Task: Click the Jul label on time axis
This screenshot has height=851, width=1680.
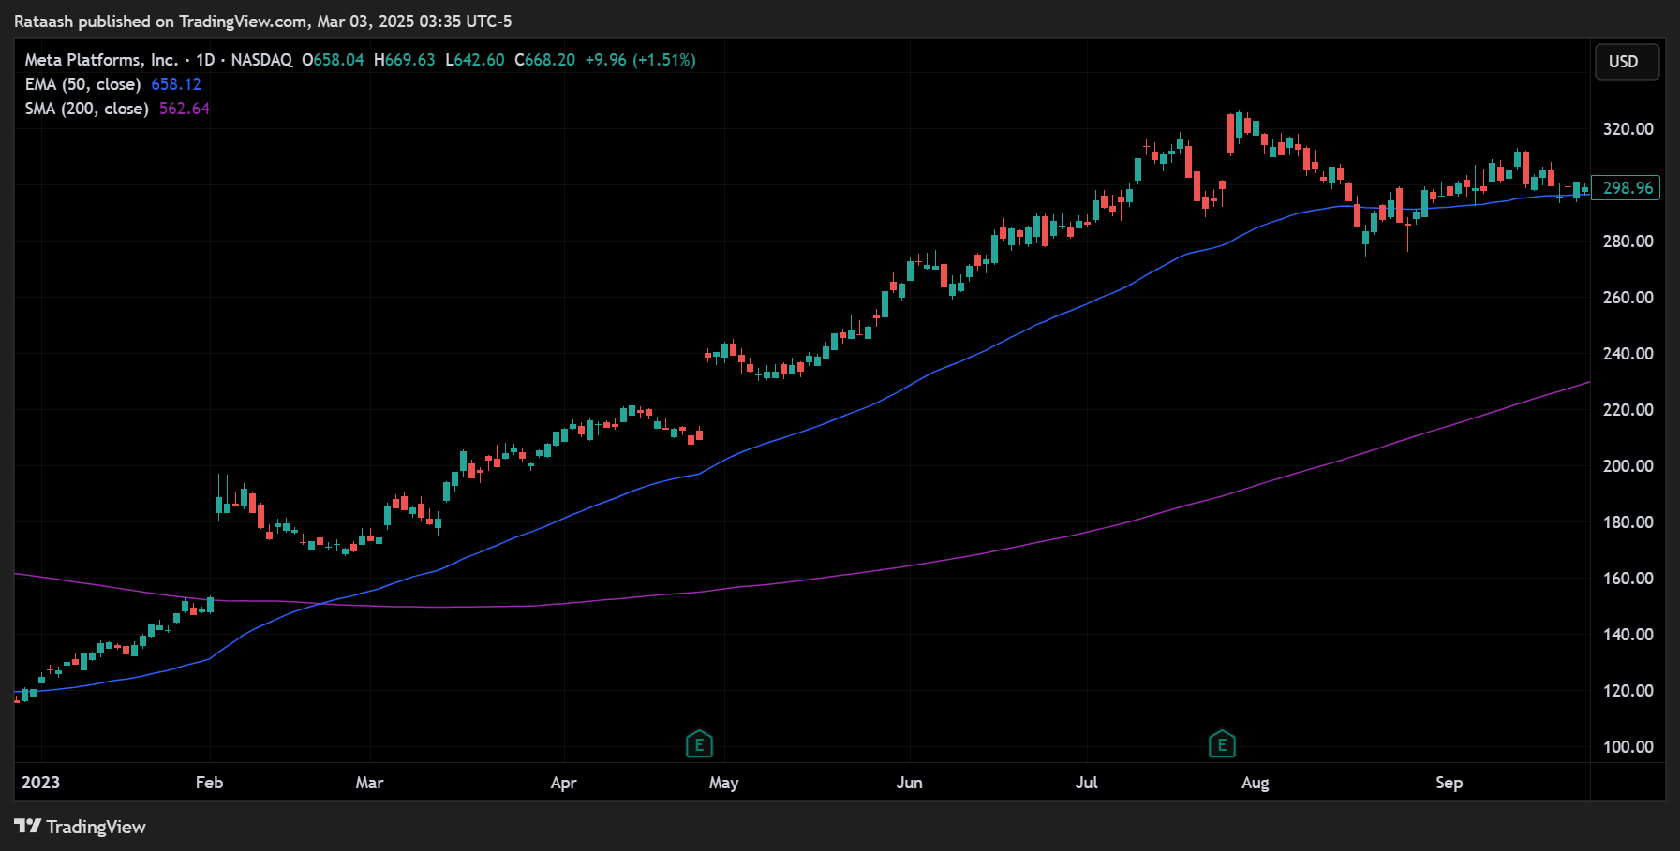Action: [x=1086, y=783]
